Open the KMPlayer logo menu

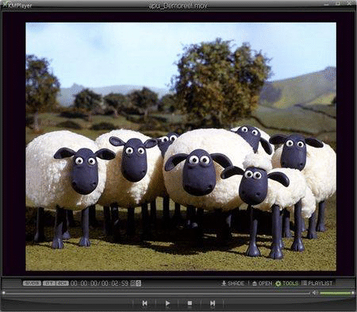[17, 6]
